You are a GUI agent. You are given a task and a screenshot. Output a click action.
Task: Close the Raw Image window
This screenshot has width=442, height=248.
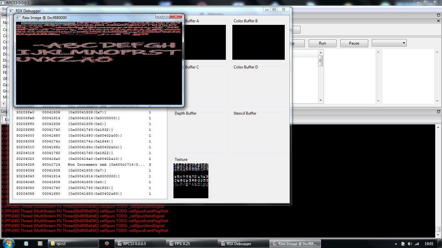[176, 16]
